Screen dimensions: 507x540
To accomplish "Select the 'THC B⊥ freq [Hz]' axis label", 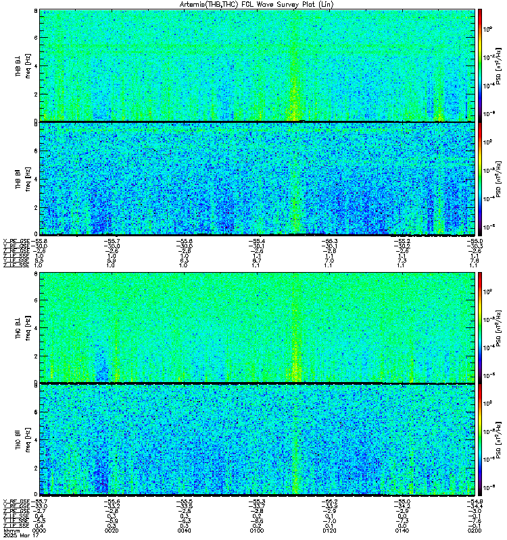I will [x=23, y=327].
